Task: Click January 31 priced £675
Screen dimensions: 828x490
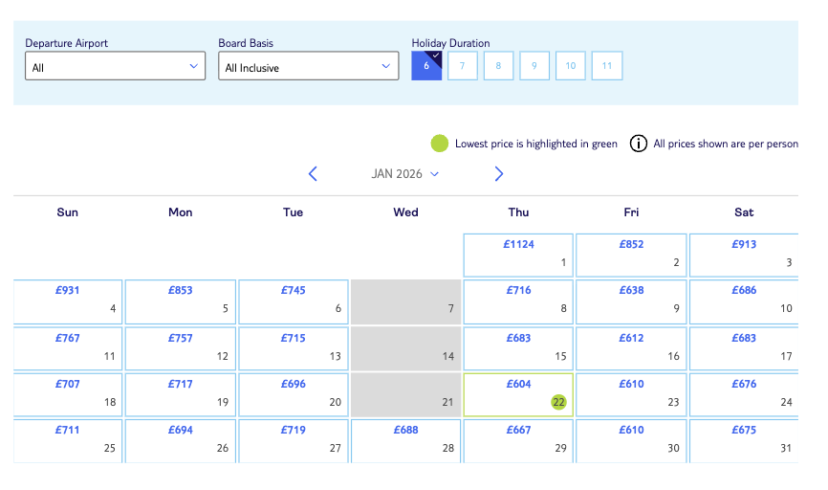Action: click(x=743, y=439)
